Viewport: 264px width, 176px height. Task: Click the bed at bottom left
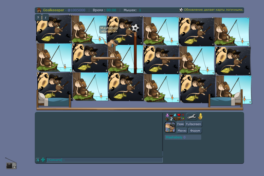click(x=54, y=99)
